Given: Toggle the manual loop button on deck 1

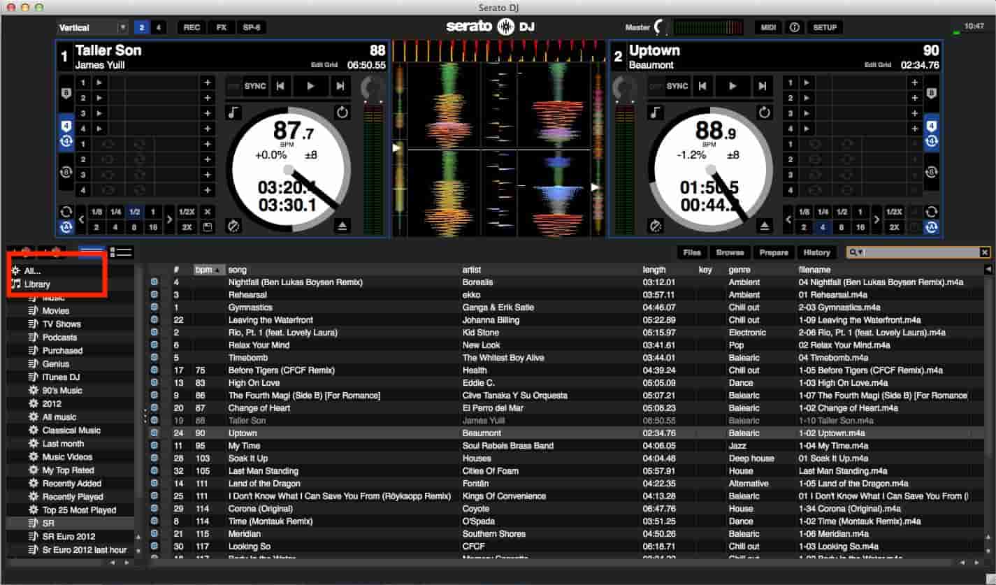Looking at the screenshot, I should tap(66, 211).
